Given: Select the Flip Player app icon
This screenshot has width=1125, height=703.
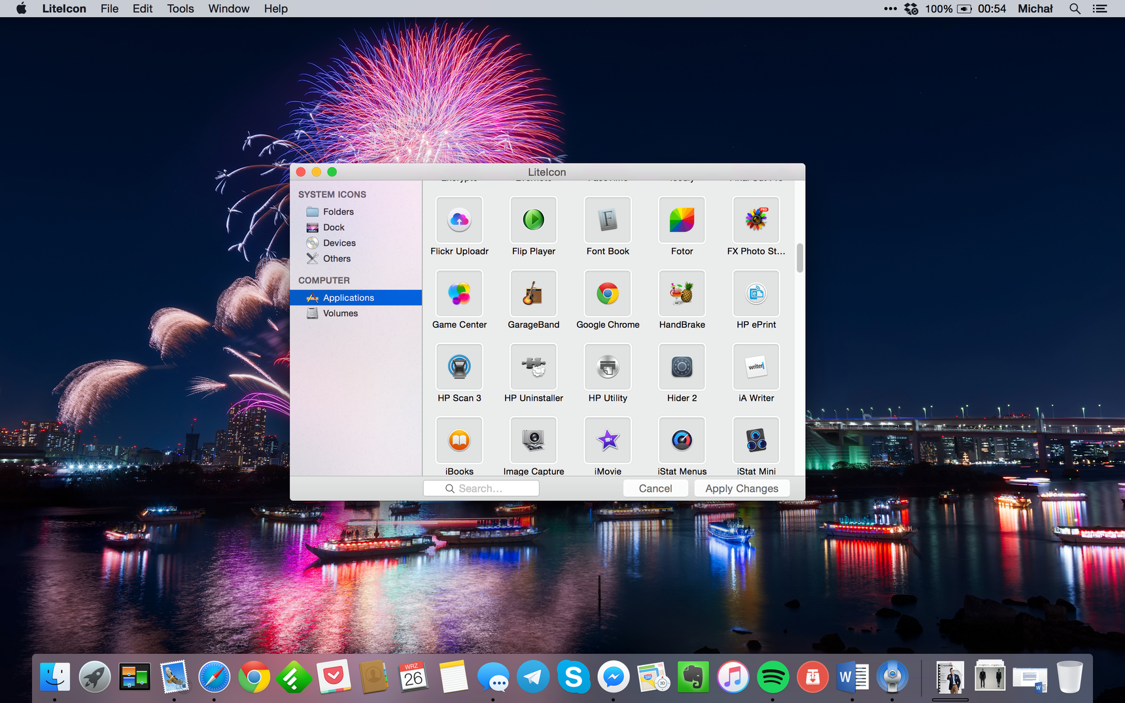Looking at the screenshot, I should pyautogui.click(x=533, y=220).
